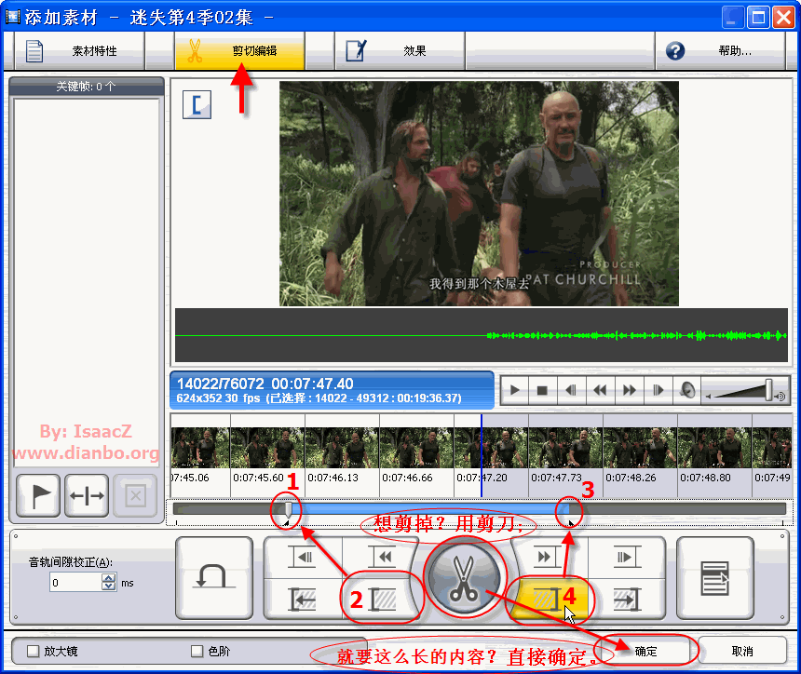Maximize the 添加素材 window
Image resolution: width=801 pixels, height=674 pixels.
[x=758, y=18]
